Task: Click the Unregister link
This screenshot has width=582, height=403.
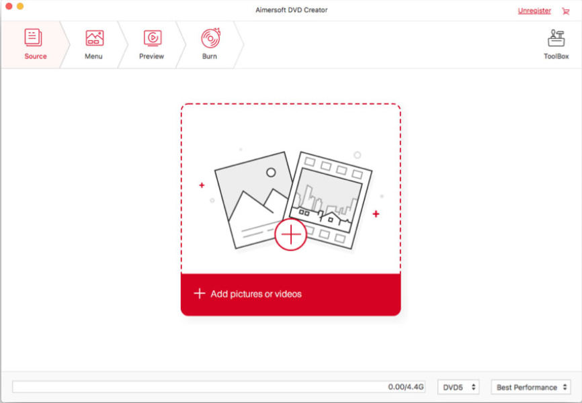Action: click(534, 11)
